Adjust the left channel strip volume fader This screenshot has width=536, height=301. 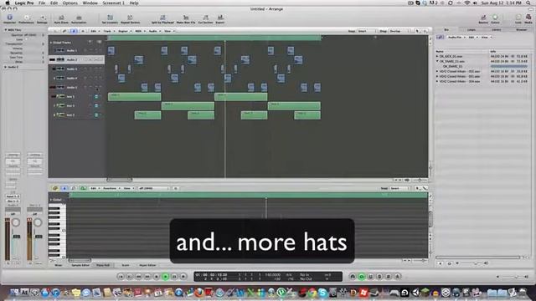coord(17,237)
